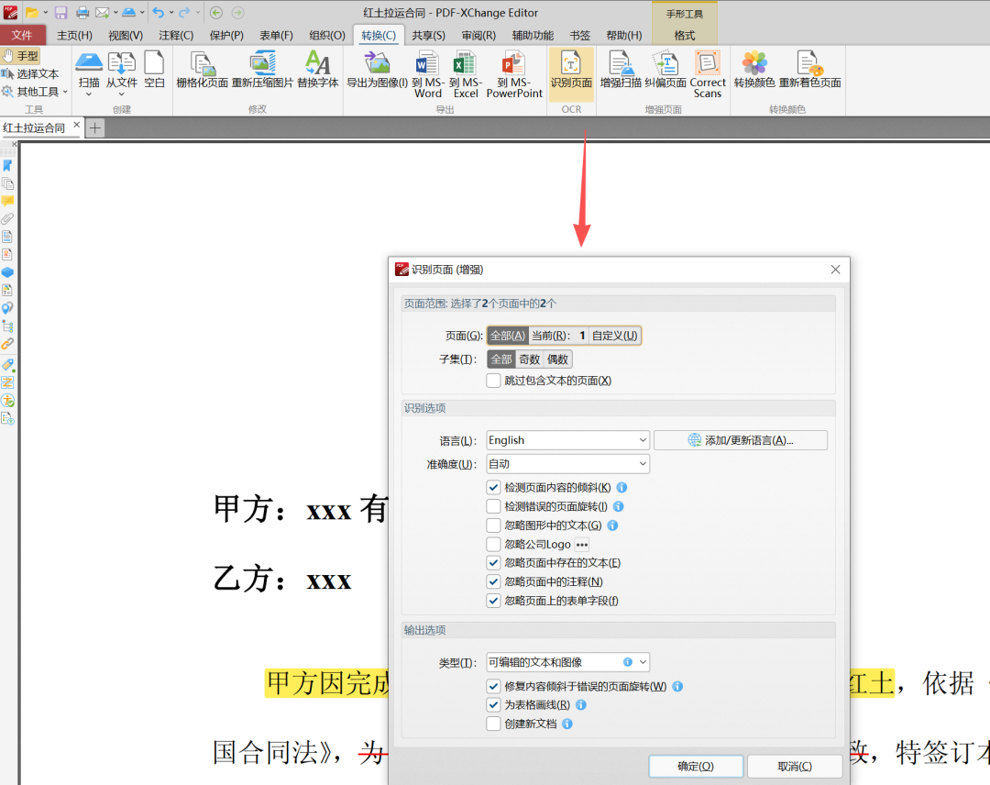This screenshot has height=785, width=990.
Task: Click the 确定 button to start OCR
Action: (696, 766)
